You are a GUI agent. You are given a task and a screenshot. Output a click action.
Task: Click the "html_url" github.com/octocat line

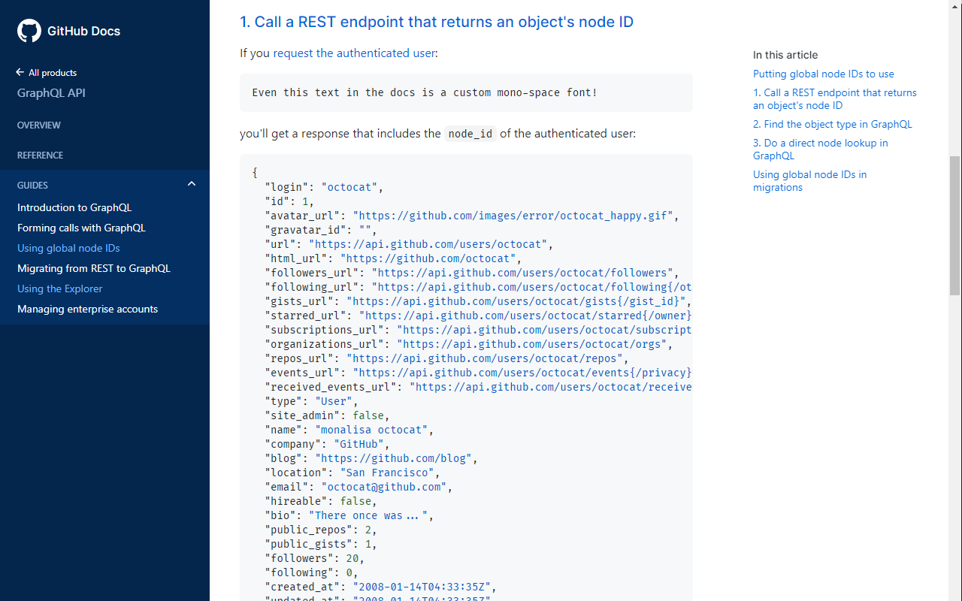pos(393,258)
